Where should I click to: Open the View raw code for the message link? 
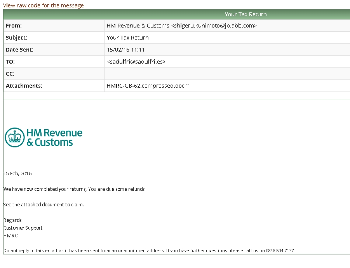43,5
